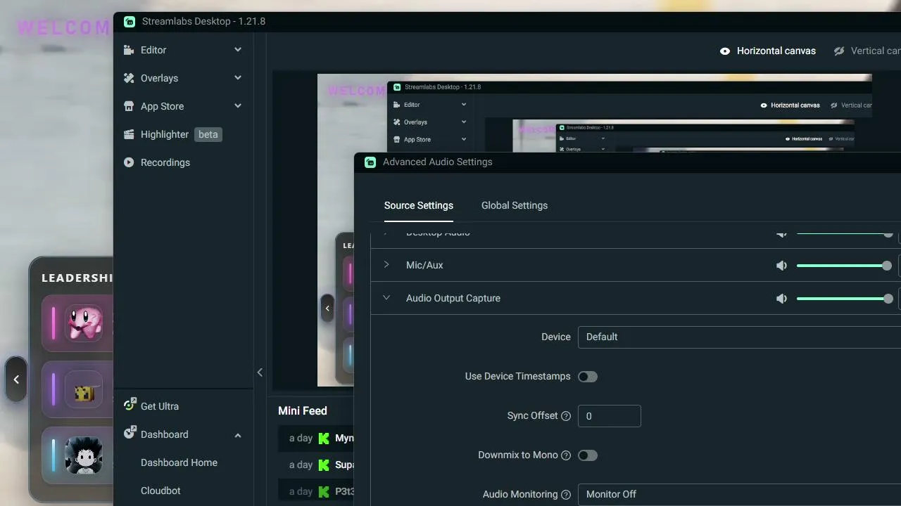
Task: Click the Kick icon in the P3t3 feed row
Action: tap(324, 492)
